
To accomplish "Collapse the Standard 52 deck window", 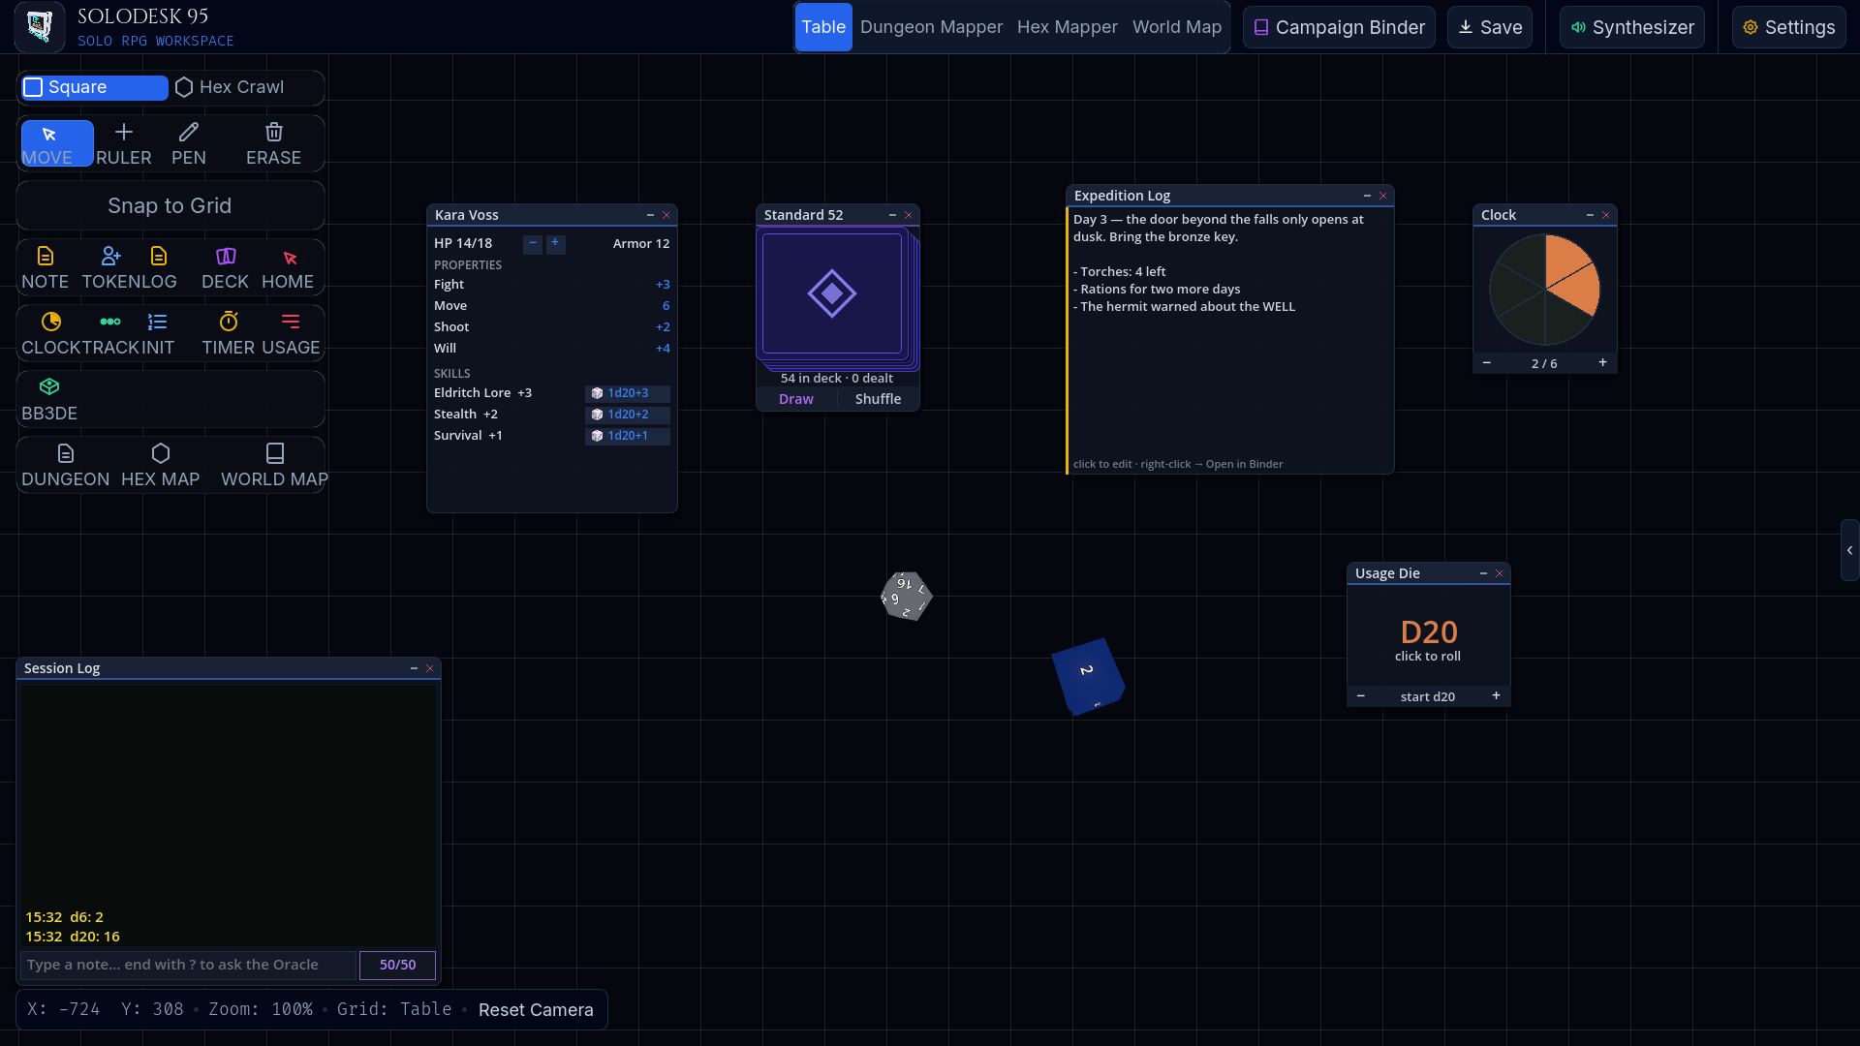I will tap(892, 215).
